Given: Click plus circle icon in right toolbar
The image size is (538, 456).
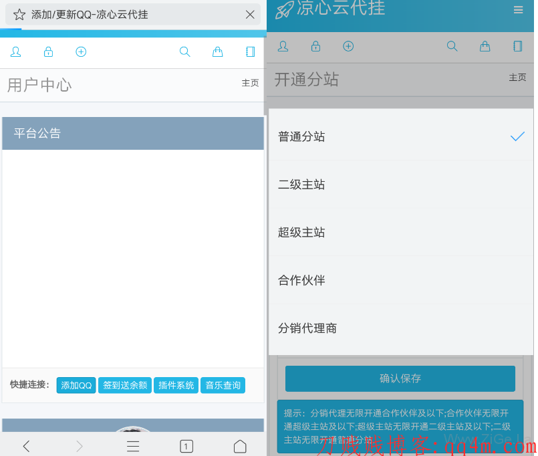Looking at the screenshot, I should click(x=348, y=46).
